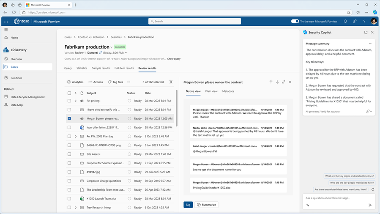Expand the Re: pricing conversation row

tap(76, 101)
